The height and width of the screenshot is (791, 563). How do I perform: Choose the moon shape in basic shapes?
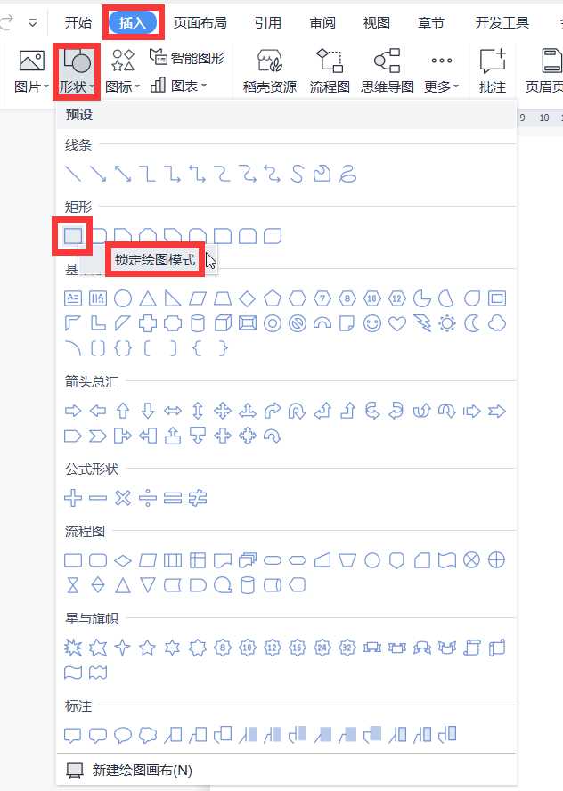(471, 323)
